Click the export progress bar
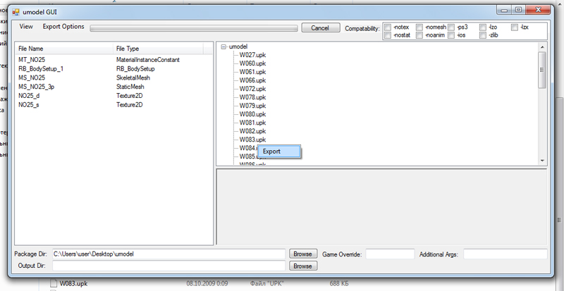This screenshot has height=291, width=564. pos(194,28)
